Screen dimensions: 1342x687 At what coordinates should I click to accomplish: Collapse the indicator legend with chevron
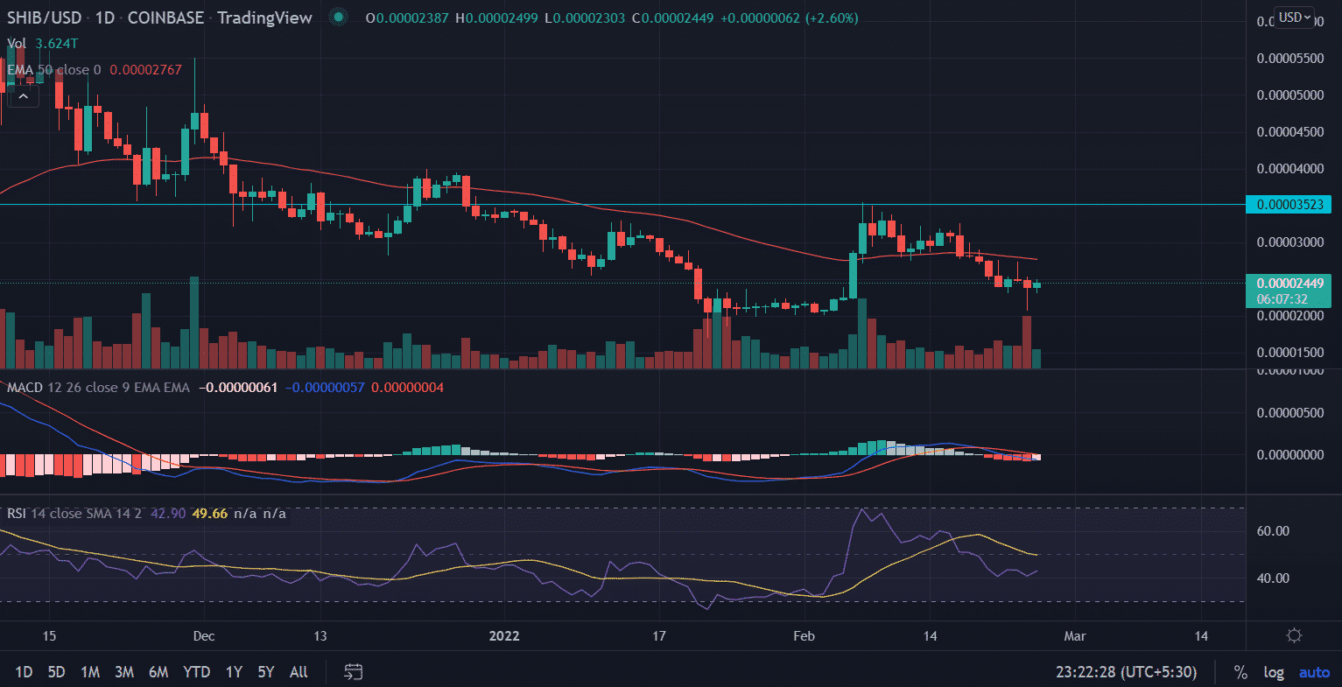pyautogui.click(x=23, y=95)
